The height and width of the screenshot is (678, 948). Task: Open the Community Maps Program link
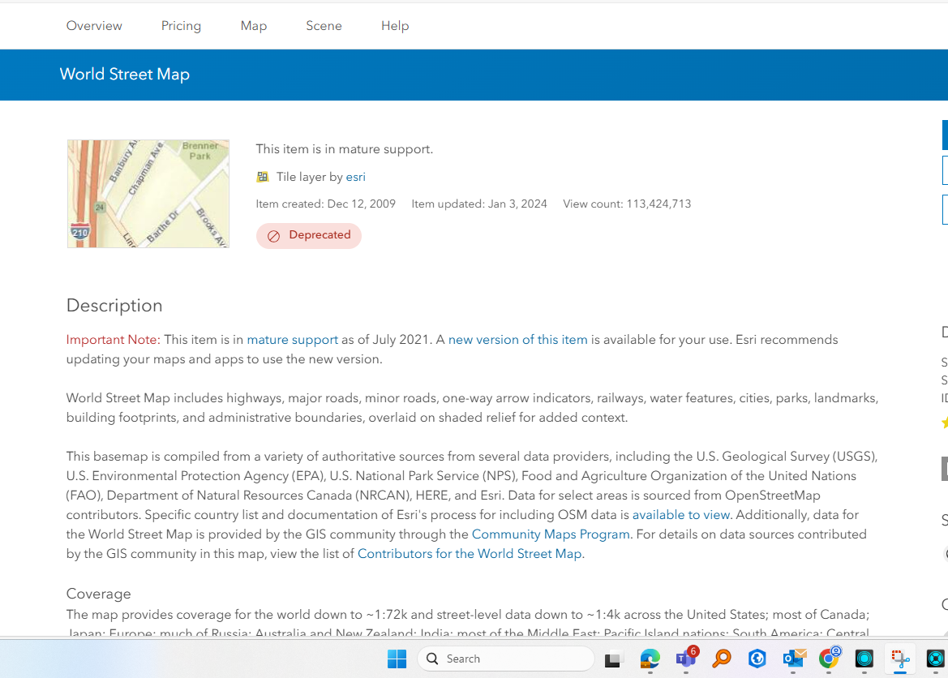550,534
